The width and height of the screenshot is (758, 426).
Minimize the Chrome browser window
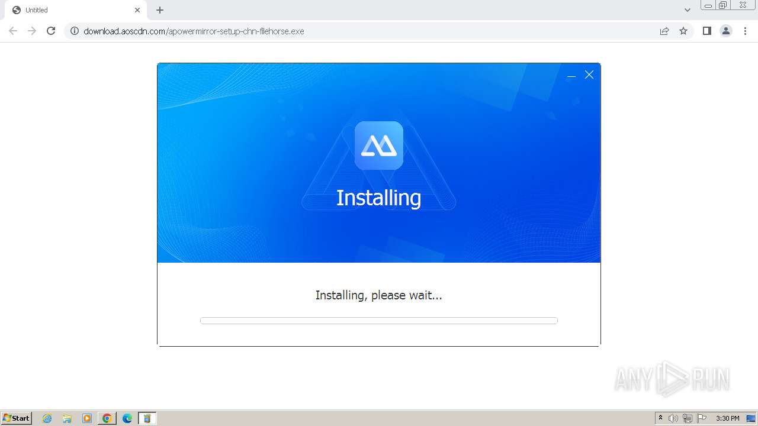pyautogui.click(x=708, y=5)
